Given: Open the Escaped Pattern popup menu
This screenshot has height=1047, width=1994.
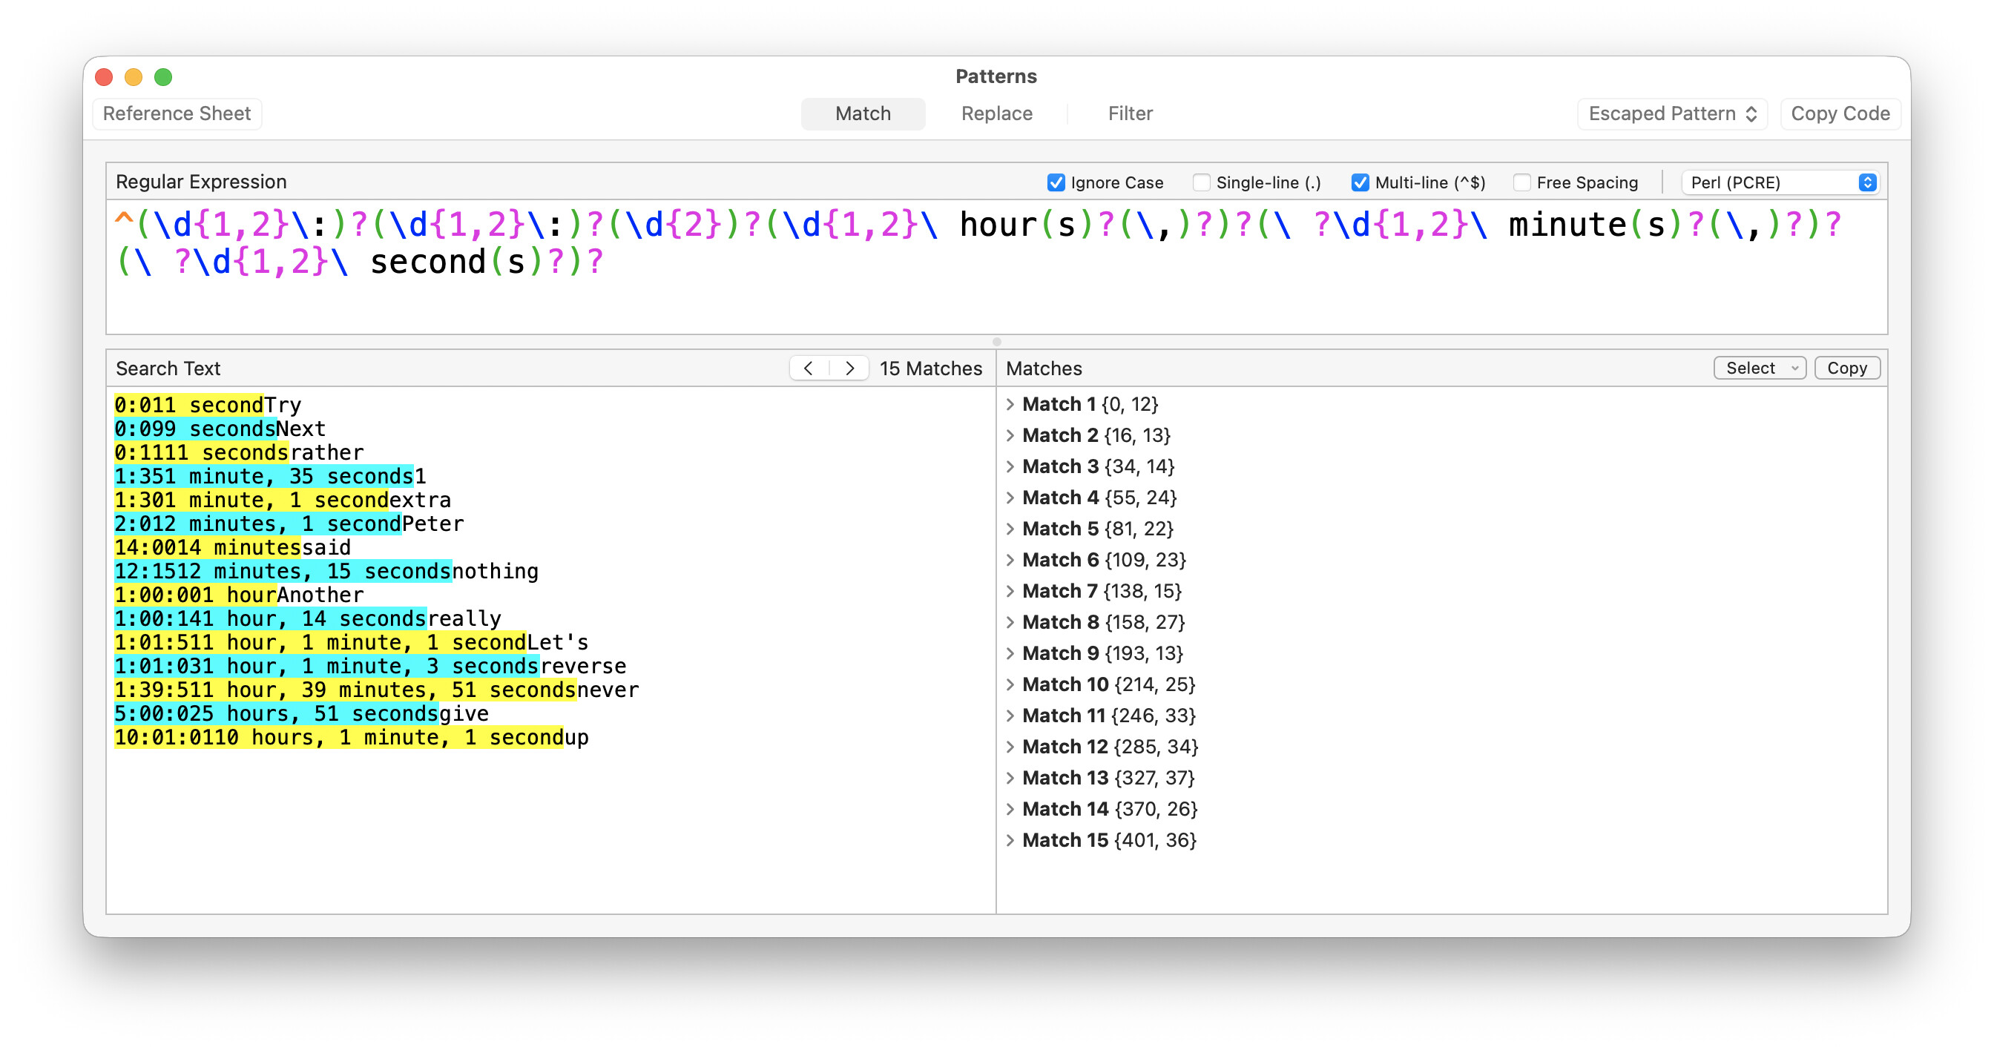Looking at the screenshot, I should [1672, 113].
